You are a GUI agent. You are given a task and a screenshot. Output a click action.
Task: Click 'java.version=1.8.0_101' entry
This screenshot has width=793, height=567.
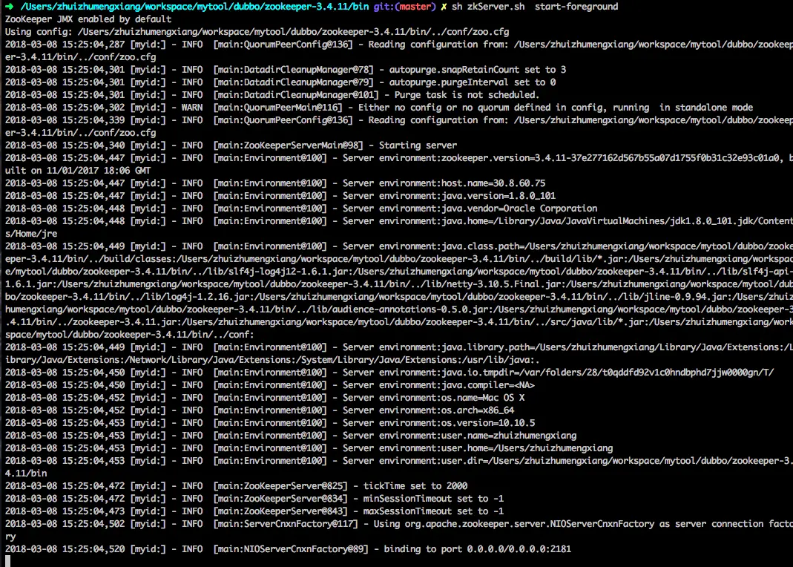498,196
